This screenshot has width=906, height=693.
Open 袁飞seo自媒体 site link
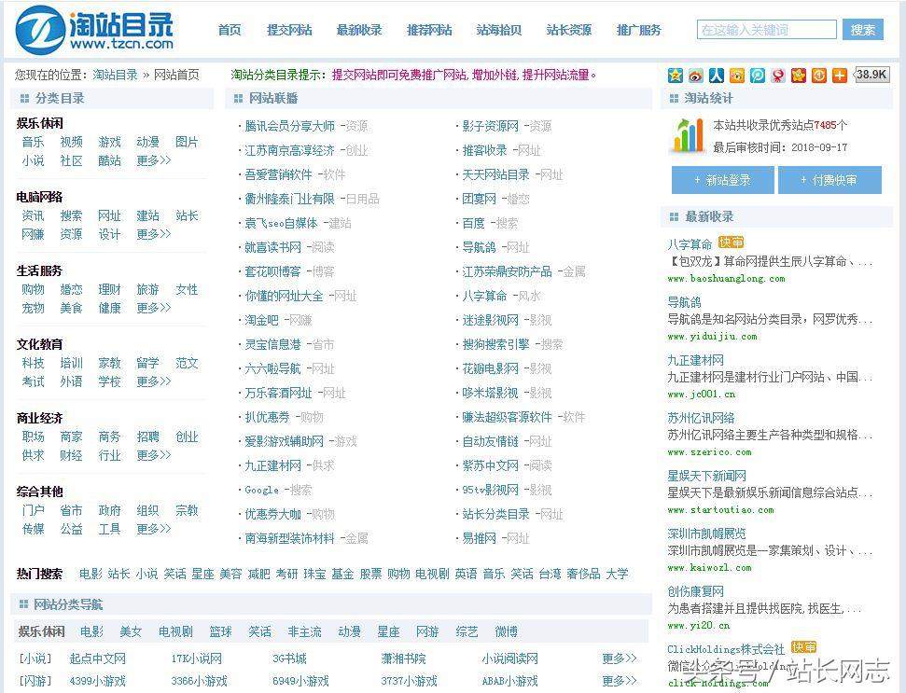coord(281,223)
